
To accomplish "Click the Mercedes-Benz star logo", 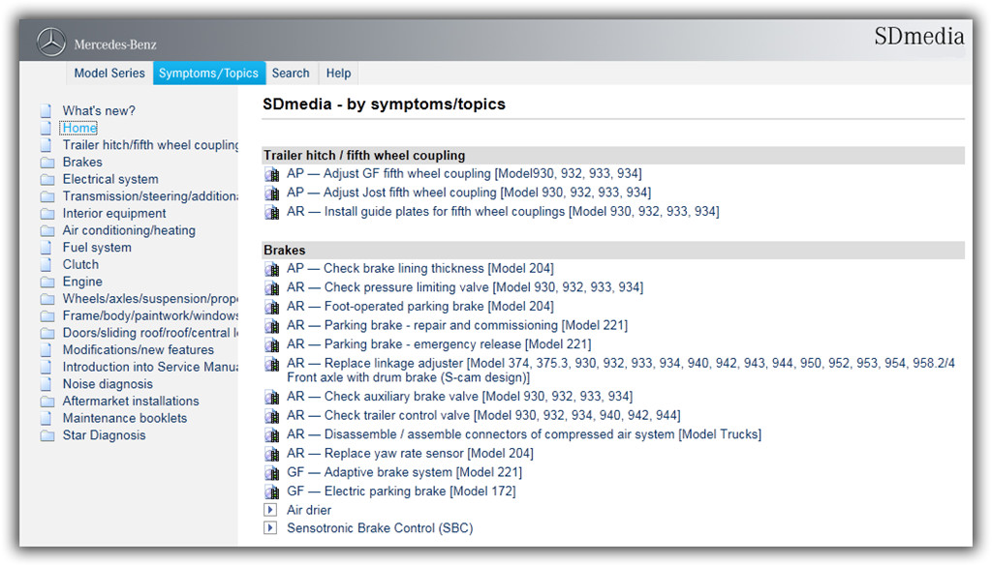I will (51, 43).
